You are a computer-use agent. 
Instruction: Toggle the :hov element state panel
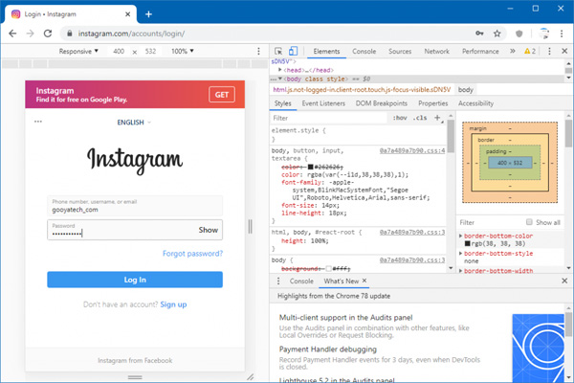400,118
